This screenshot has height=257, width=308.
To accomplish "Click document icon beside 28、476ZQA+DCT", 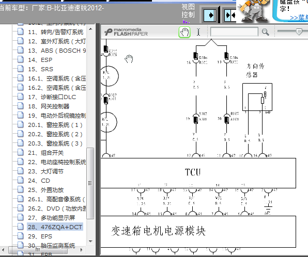I will pyautogui.click(x=21, y=227).
